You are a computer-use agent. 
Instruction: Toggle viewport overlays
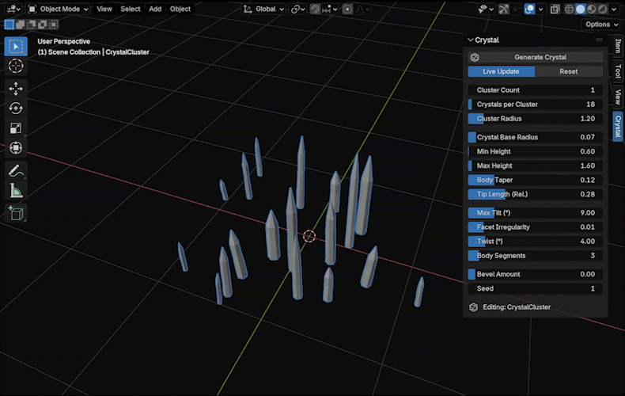530,9
